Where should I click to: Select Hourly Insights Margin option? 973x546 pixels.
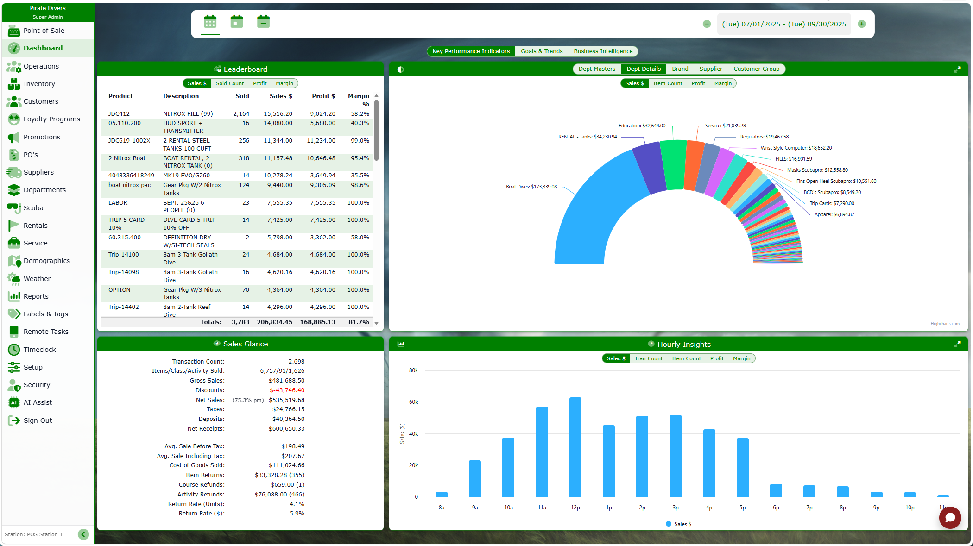(742, 358)
